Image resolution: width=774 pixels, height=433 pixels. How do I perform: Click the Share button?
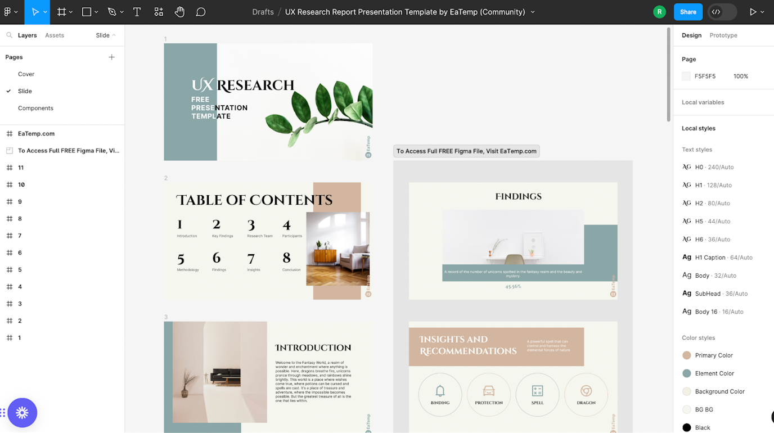[688, 11]
